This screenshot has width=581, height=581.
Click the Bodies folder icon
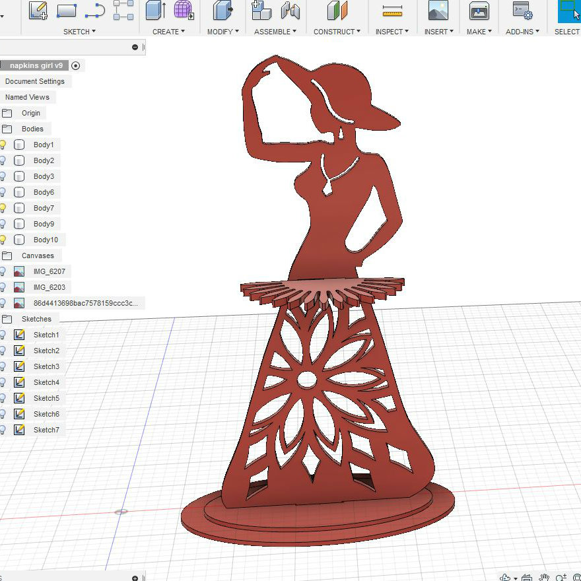7,129
